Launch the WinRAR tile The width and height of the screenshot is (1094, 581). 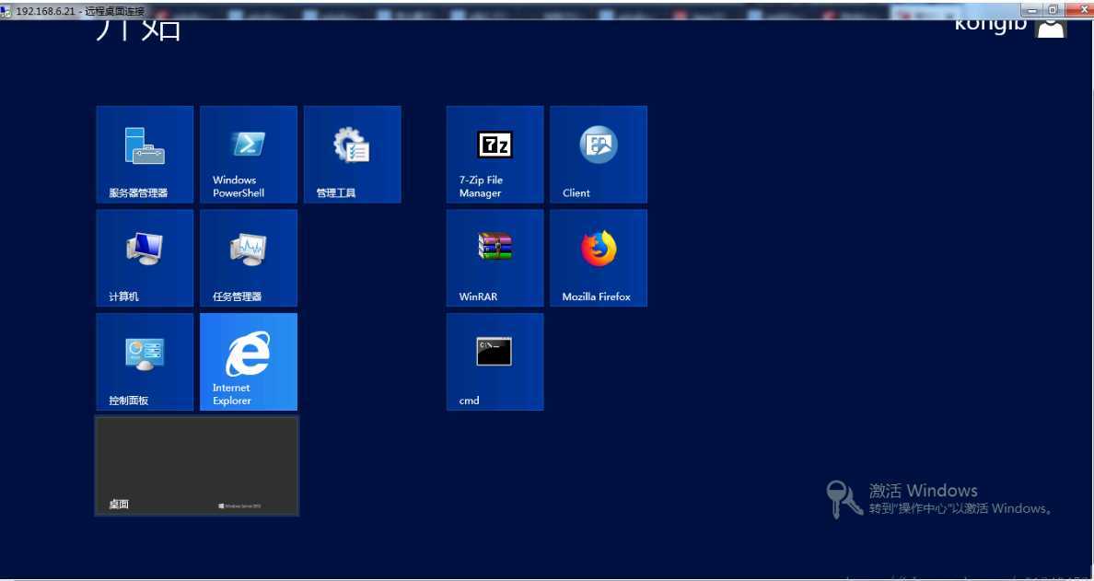[x=495, y=258]
